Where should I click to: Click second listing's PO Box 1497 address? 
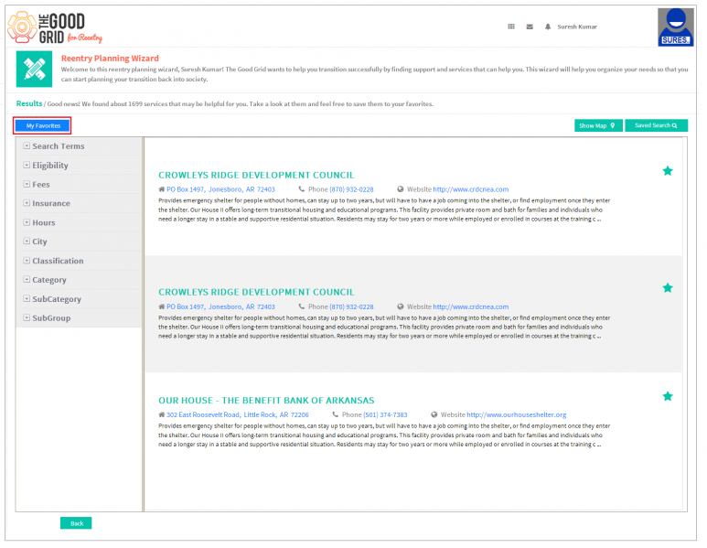point(220,306)
